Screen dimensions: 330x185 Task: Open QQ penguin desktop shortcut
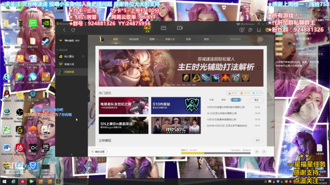(7, 96)
